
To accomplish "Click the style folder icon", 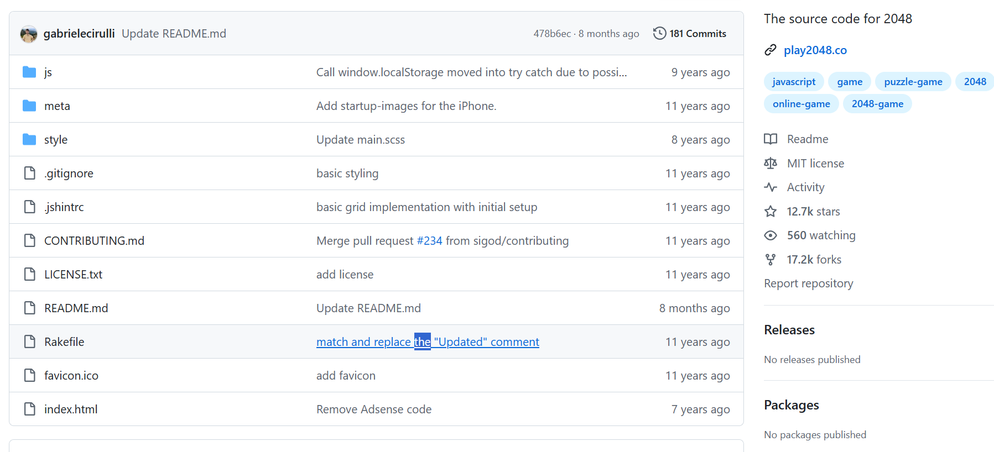I will [29, 139].
